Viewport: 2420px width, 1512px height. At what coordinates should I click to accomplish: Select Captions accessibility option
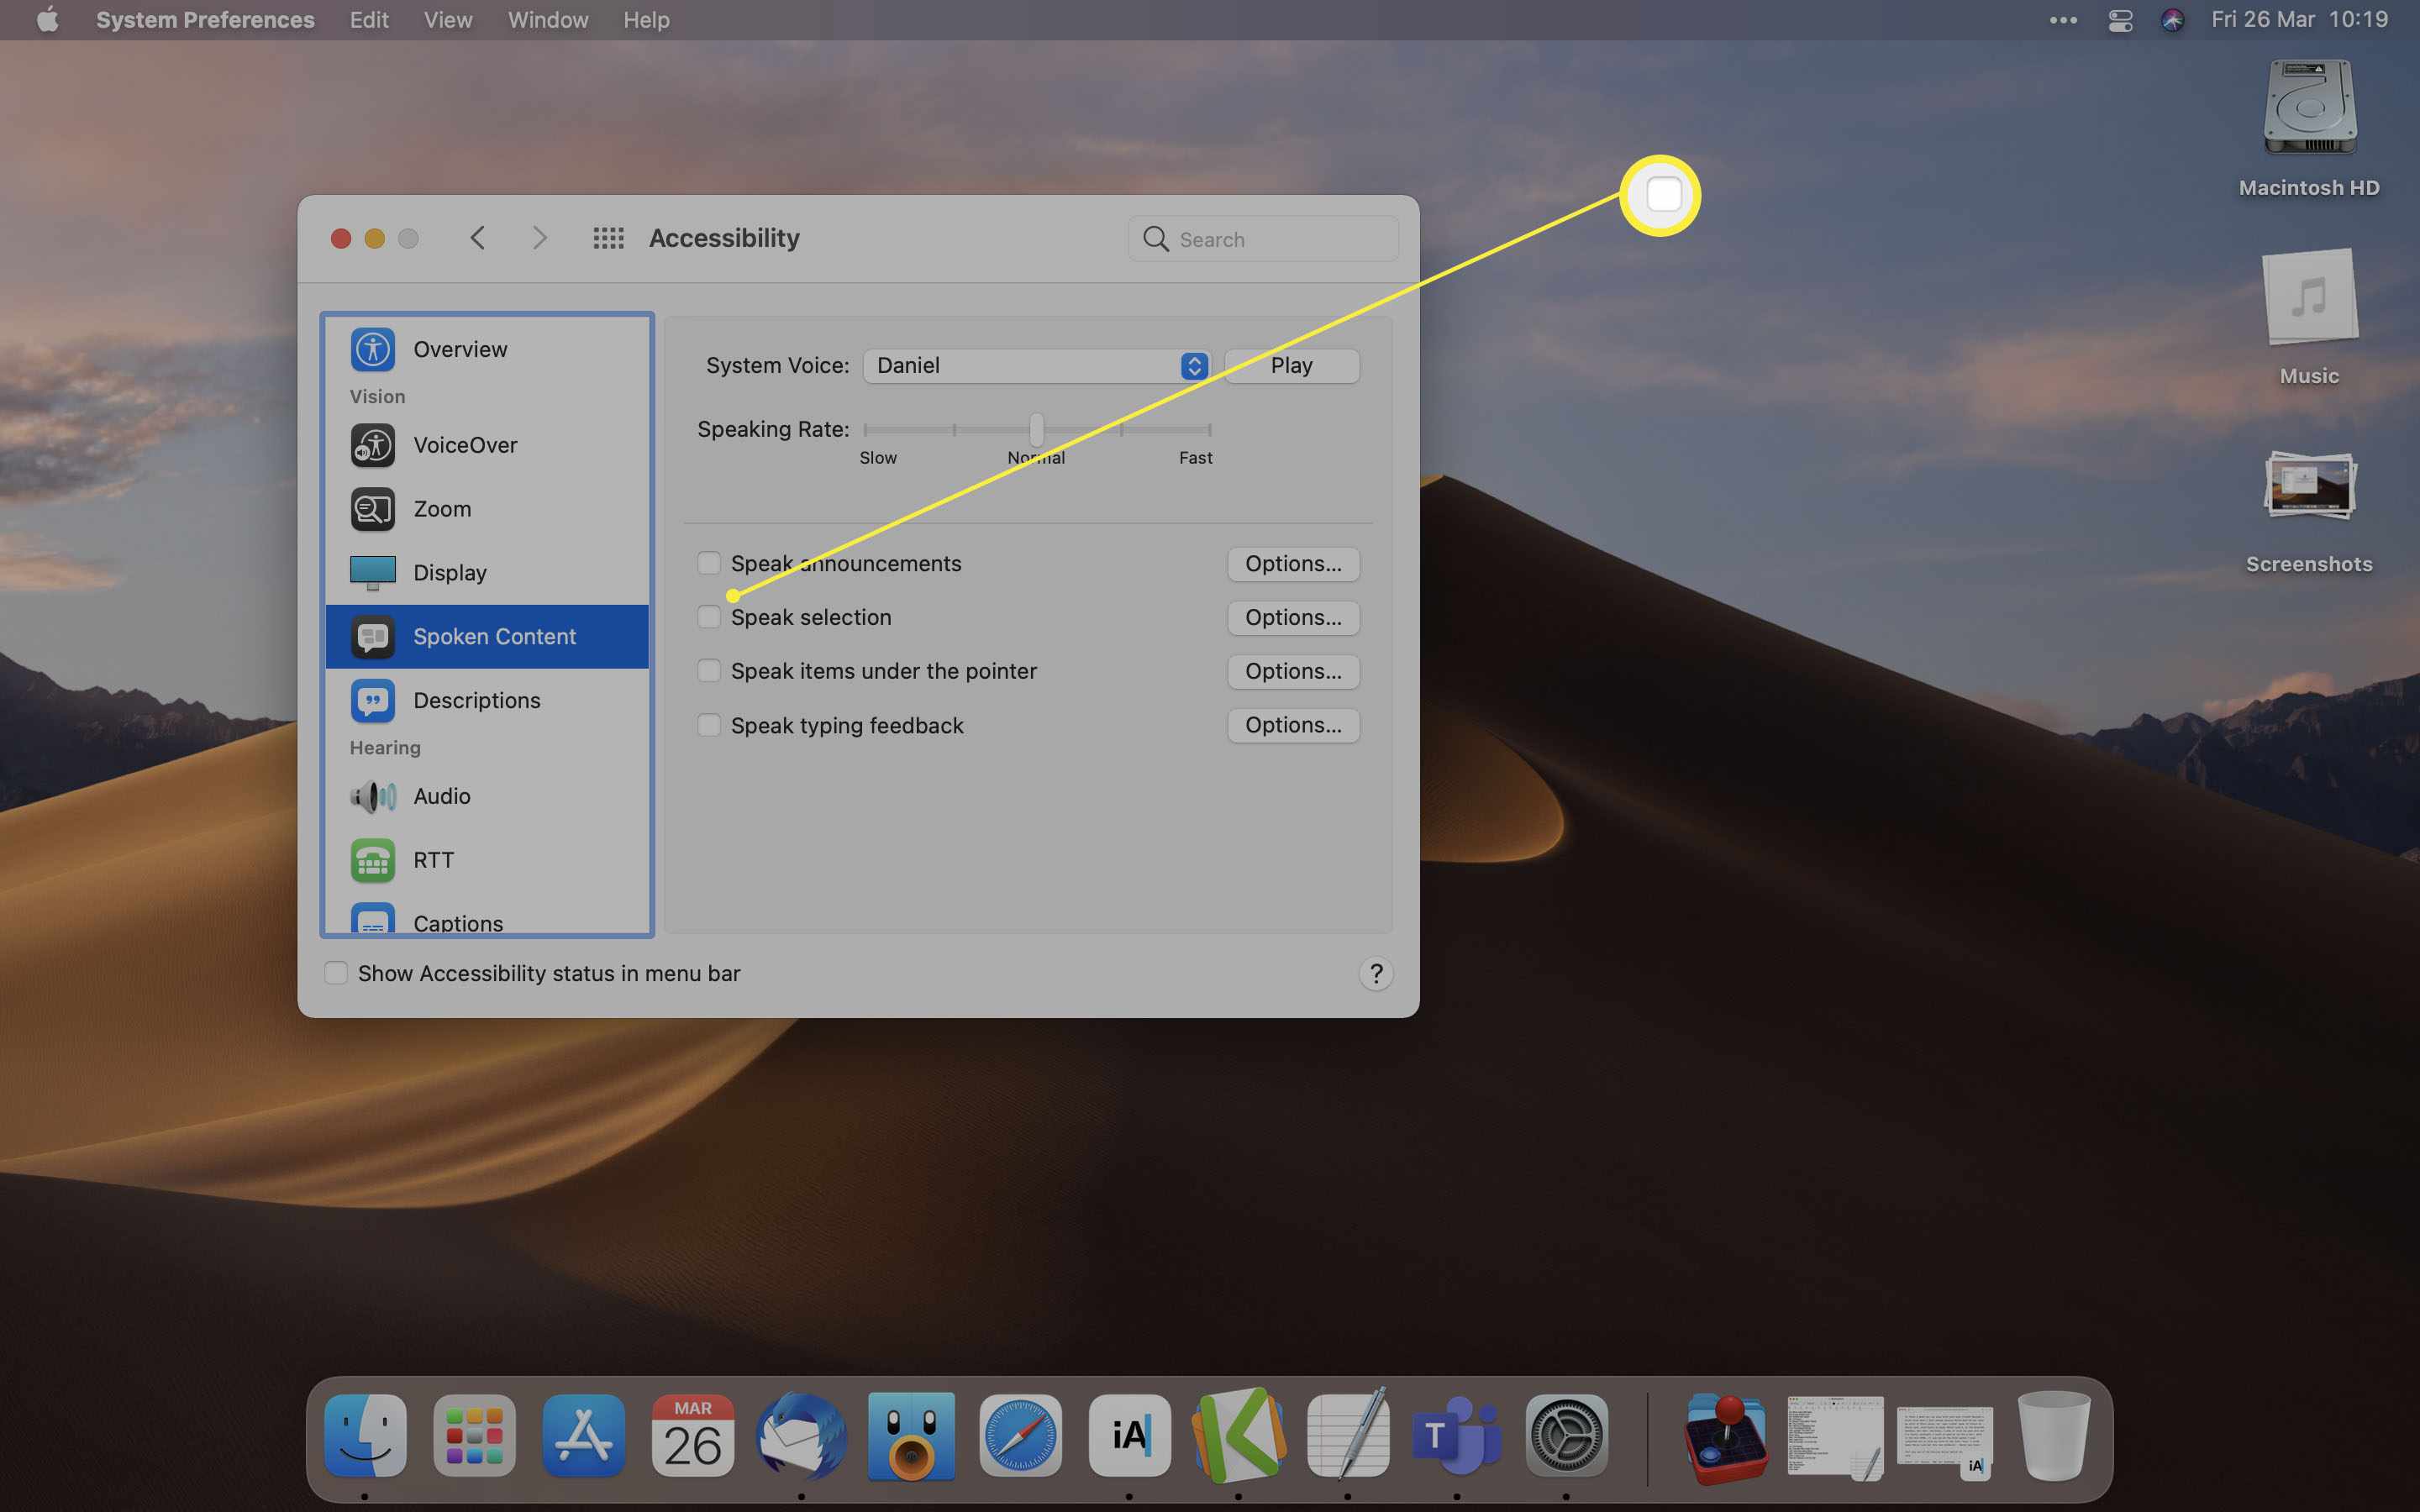pyautogui.click(x=458, y=923)
